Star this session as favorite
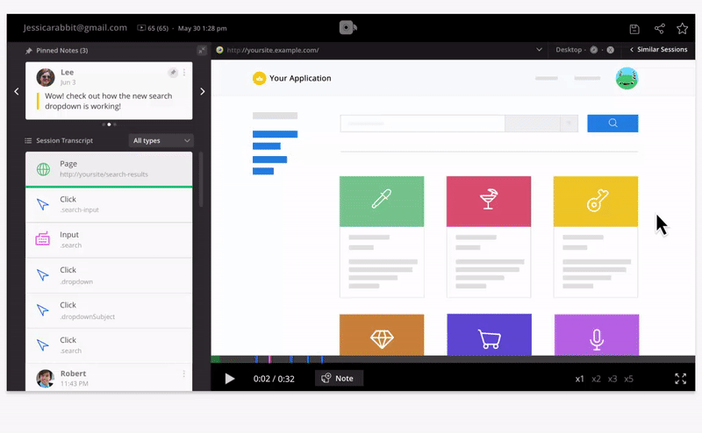This screenshot has height=433, width=702. (682, 28)
